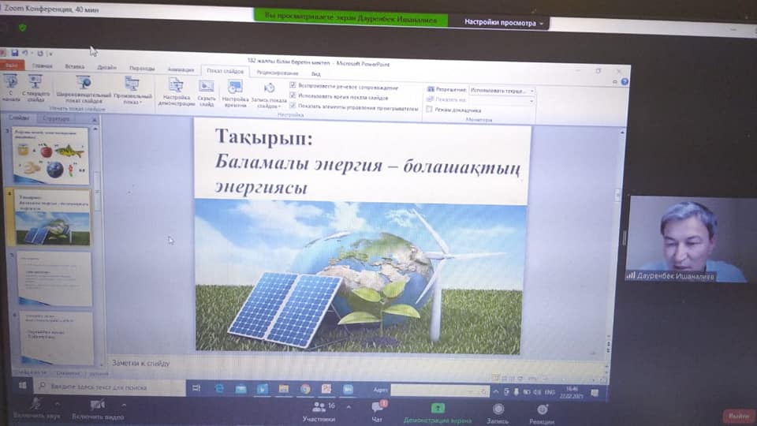Image resolution: width=757 pixels, height=426 pixels.
Task: Enable Режим докладчика presenter view checkbox
Action: pyautogui.click(x=429, y=110)
